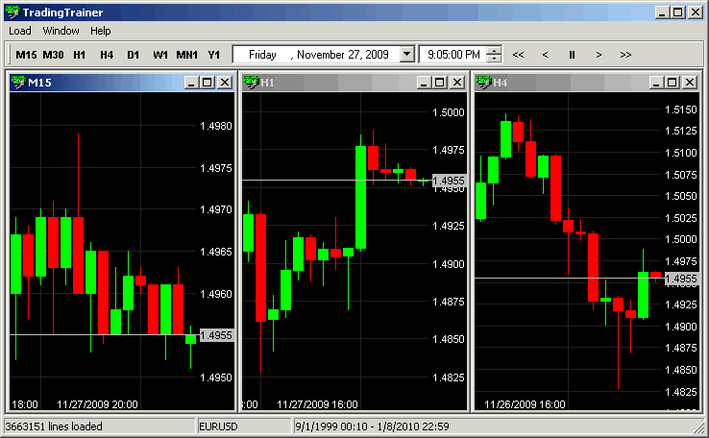
Task: Minimize the H4 chart window
Action: point(656,83)
